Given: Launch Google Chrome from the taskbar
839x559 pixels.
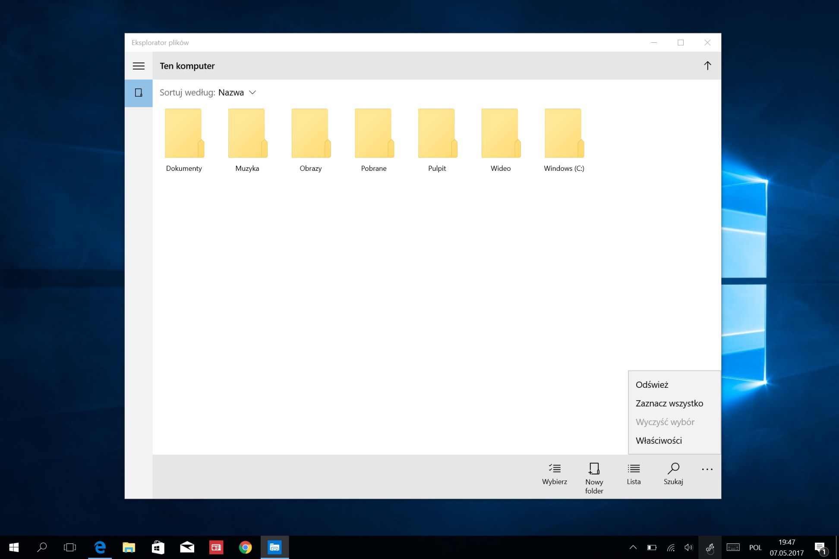Looking at the screenshot, I should point(245,547).
